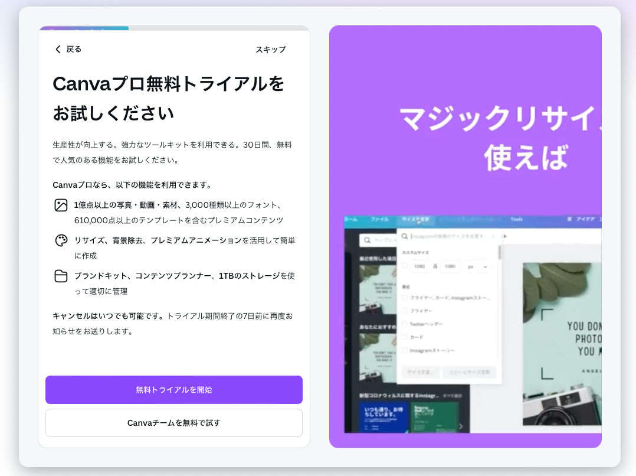Open ファイル menu in promo editor preview

point(379,219)
